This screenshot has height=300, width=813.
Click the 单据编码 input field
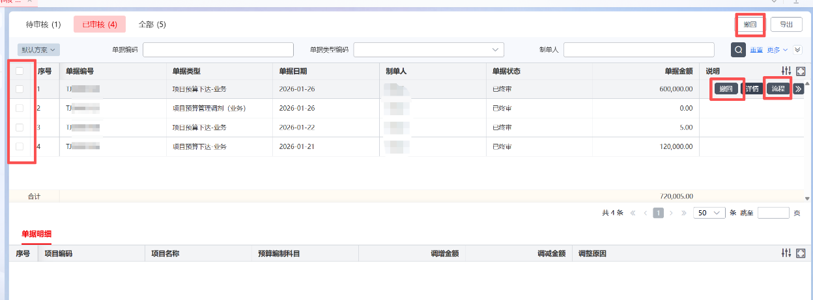click(x=218, y=50)
